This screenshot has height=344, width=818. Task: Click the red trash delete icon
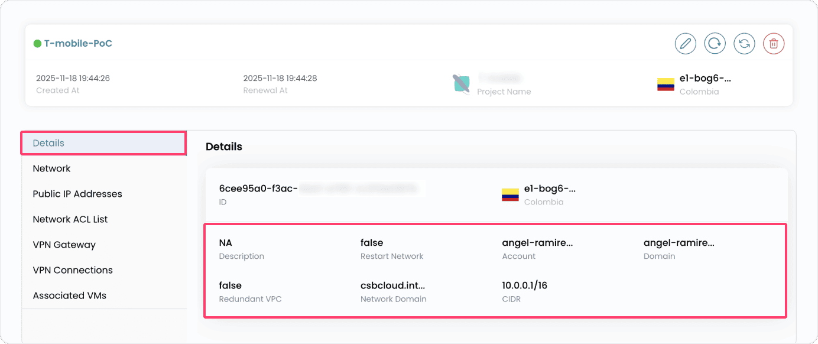click(x=774, y=44)
